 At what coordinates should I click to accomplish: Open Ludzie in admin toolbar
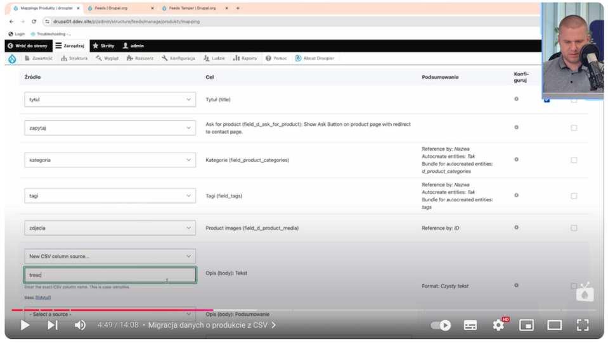pyautogui.click(x=214, y=58)
